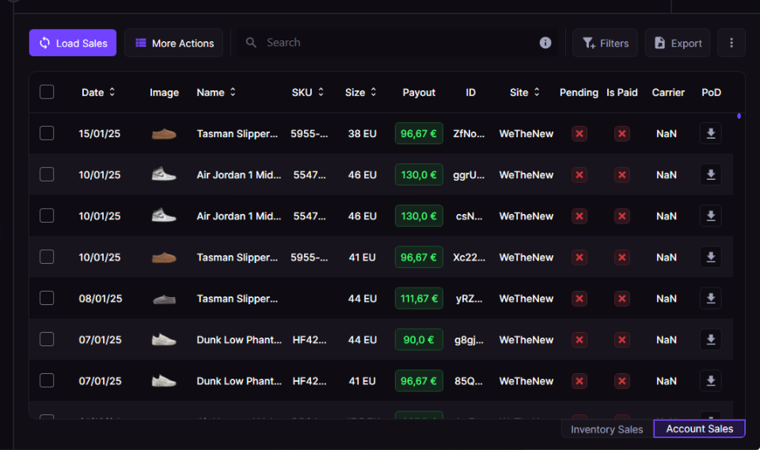Click the Load Sales button
760x450 pixels.
point(73,43)
